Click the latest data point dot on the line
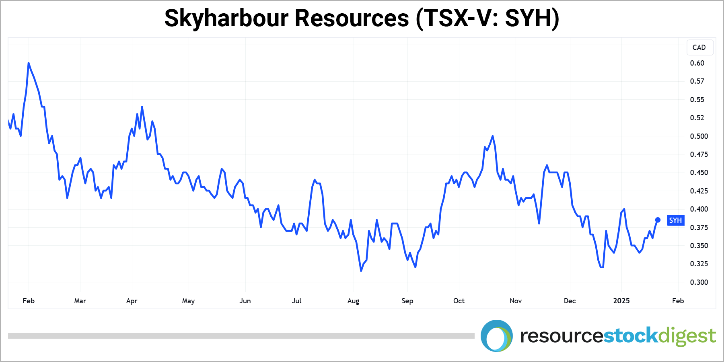 tap(658, 220)
